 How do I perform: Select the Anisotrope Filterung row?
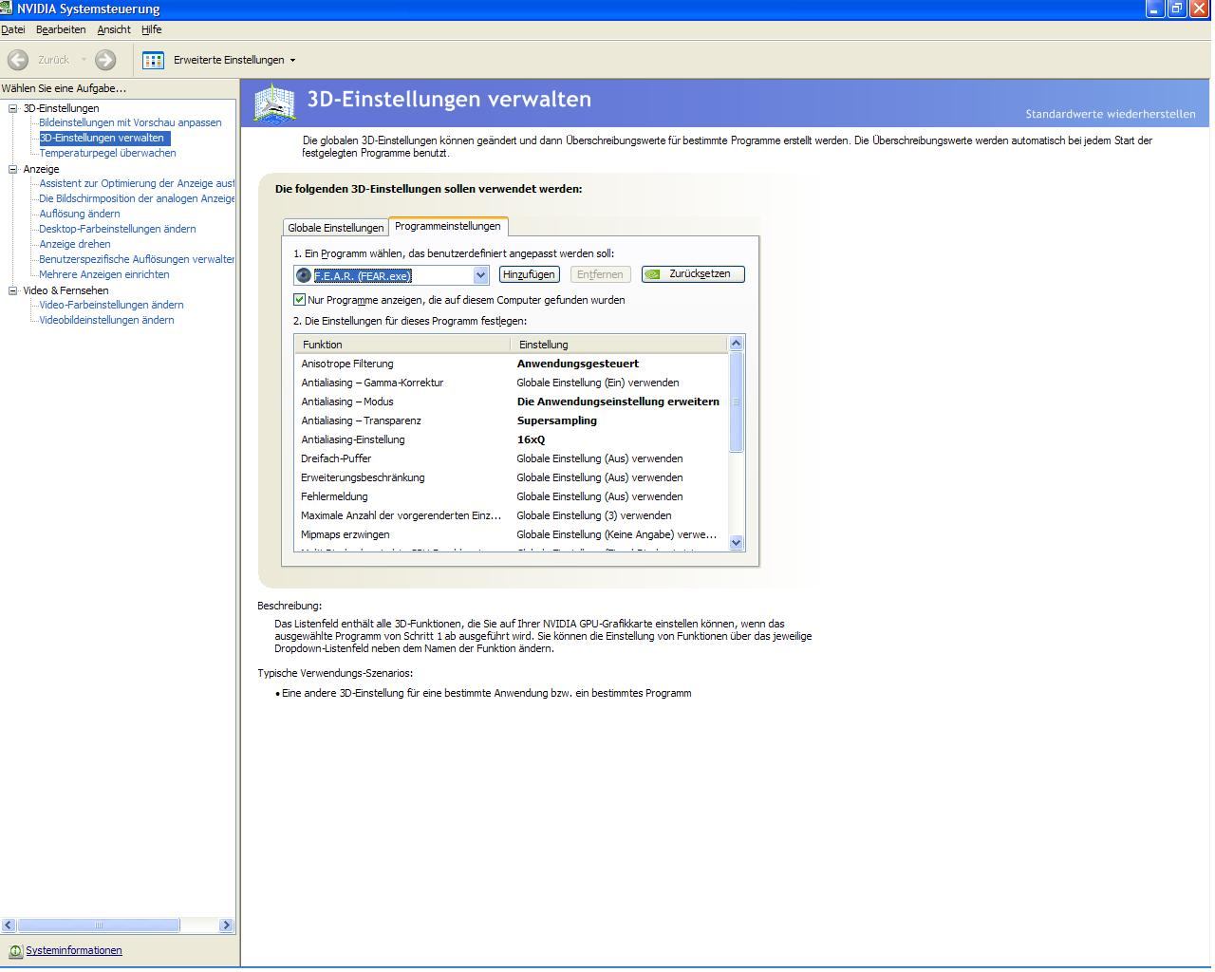pos(511,364)
